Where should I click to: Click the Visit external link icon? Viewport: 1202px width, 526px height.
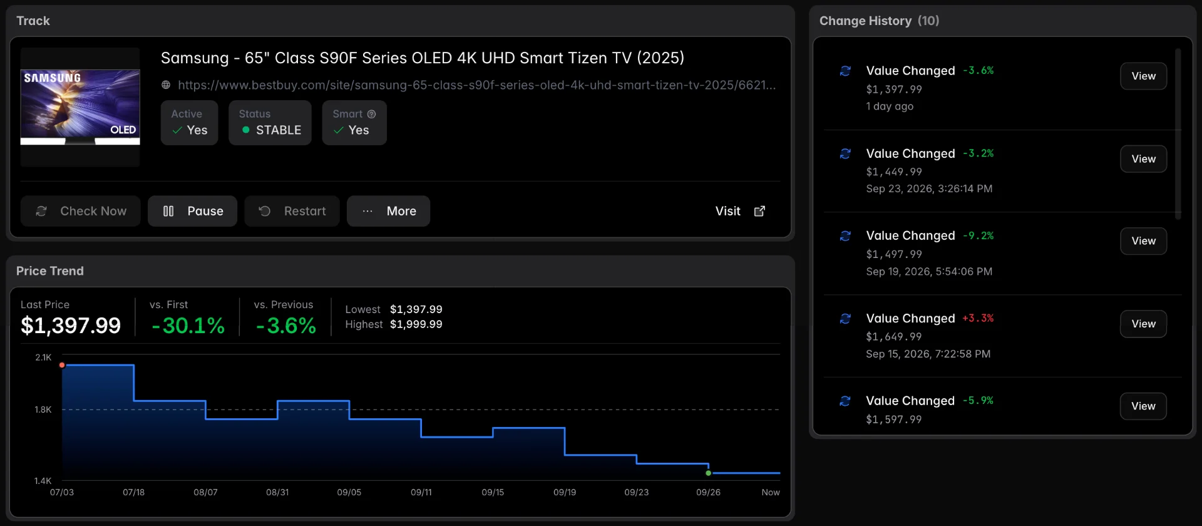(x=759, y=211)
